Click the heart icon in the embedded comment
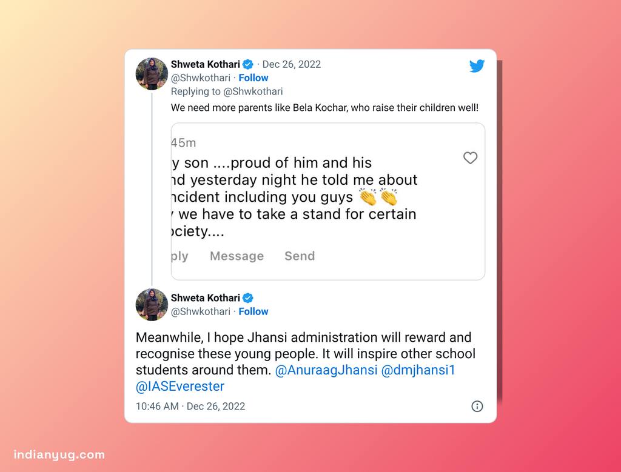This screenshot has height=472, width=621. (x=470, y=158)
